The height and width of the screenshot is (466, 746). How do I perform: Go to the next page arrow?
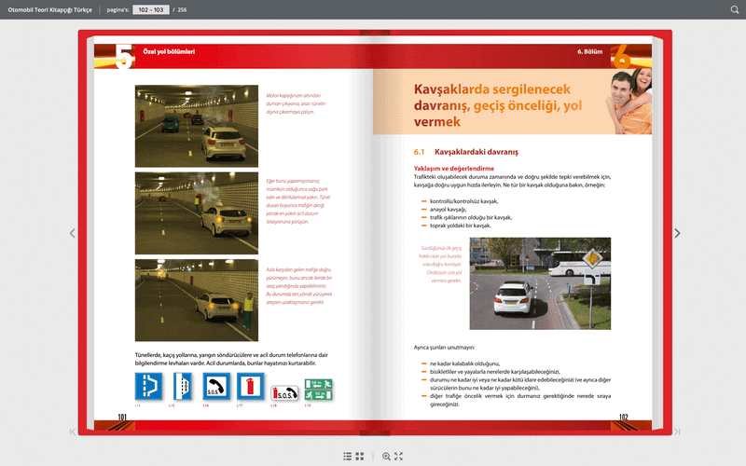(677, 233)
